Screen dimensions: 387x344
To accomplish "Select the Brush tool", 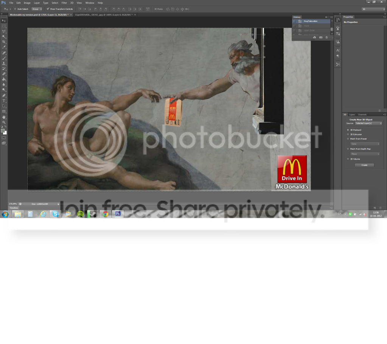I will click(x=4, y=58).
